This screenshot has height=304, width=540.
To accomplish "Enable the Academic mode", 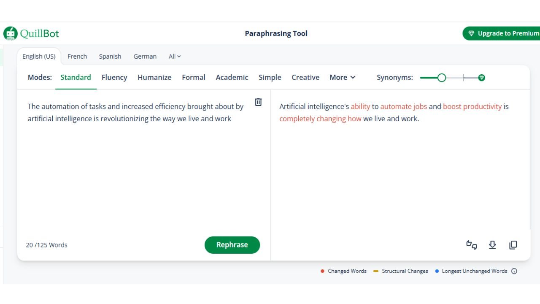I will 232,78.
